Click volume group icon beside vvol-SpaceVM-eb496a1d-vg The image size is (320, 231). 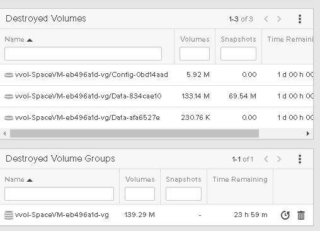[9, 215]
